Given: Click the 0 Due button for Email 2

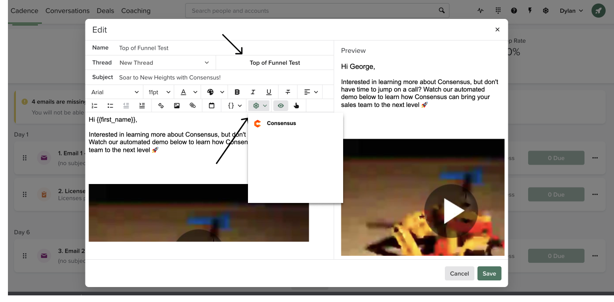Looking at the screenshot, I should click(x=556, y=256).
